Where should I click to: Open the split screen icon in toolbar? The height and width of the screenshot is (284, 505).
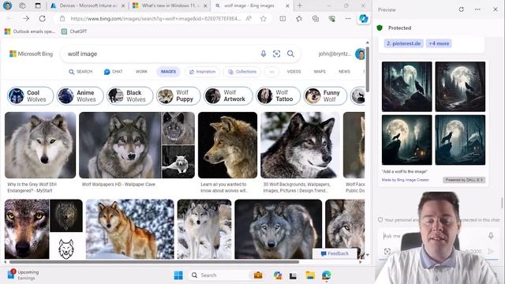pos(282,19)
